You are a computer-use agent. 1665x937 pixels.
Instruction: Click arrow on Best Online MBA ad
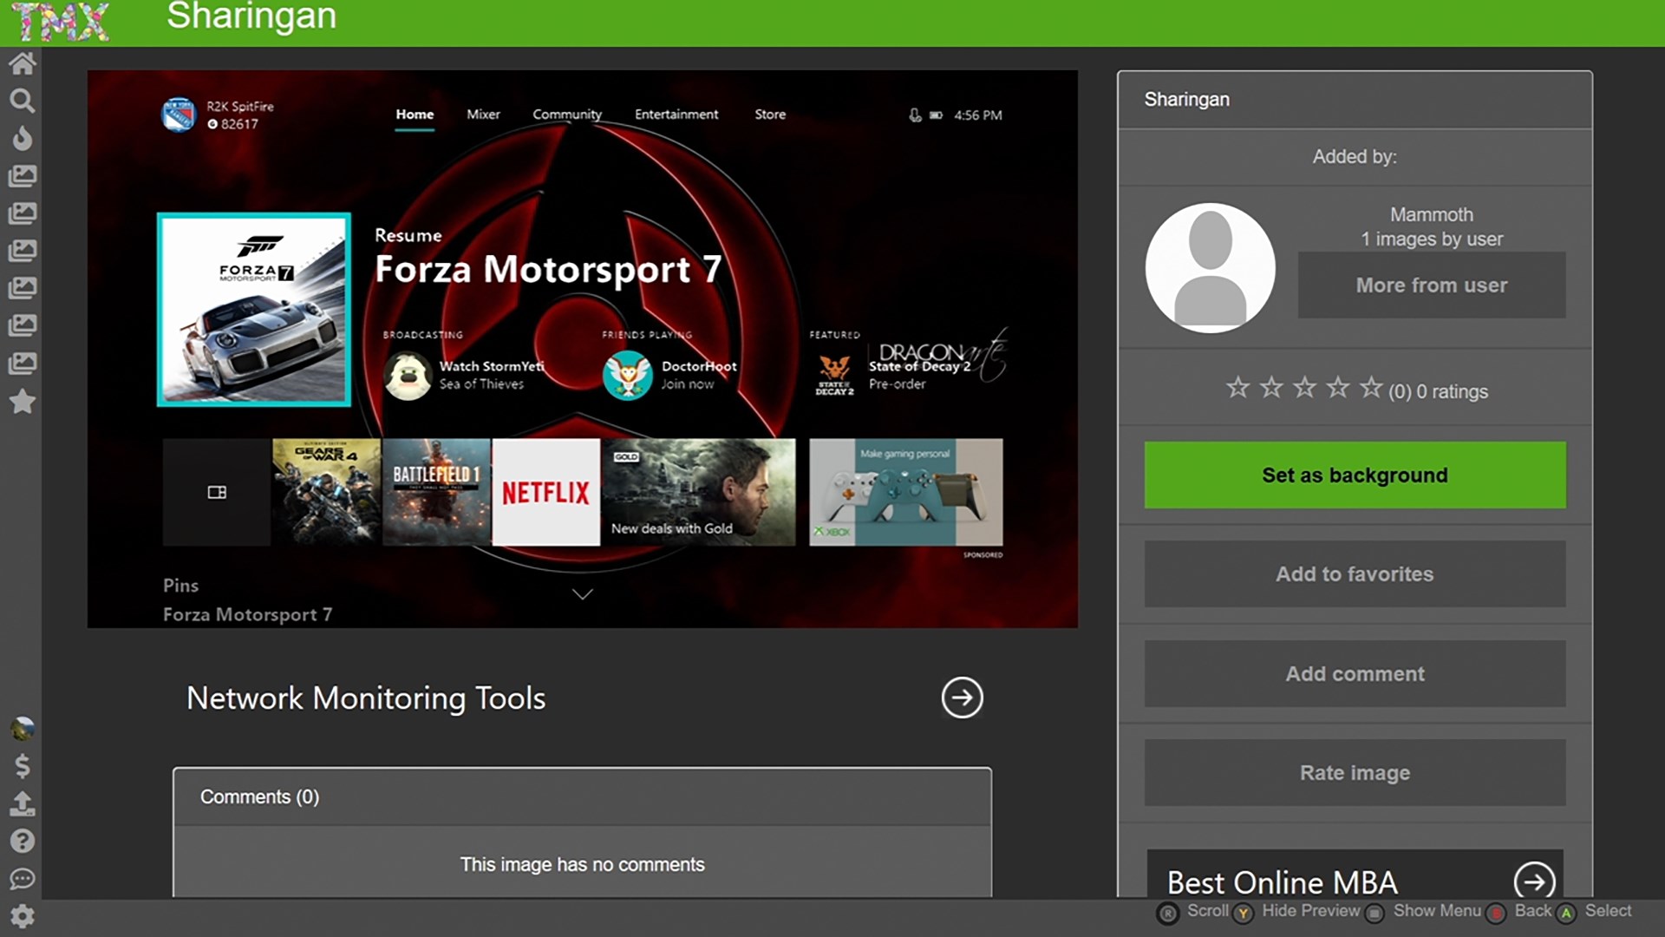[1533, 881]
